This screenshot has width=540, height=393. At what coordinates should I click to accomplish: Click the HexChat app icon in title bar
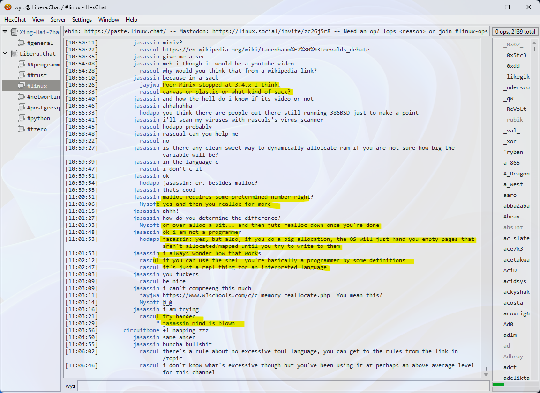7,7
